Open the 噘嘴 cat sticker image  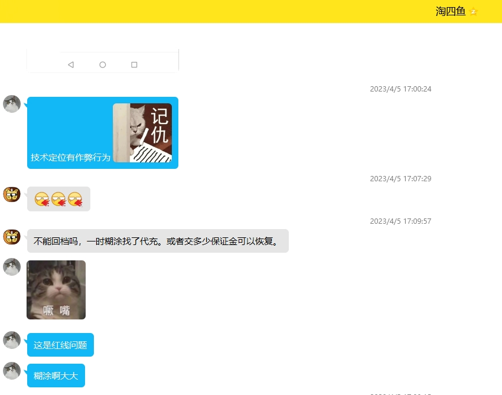coord(56,290)
